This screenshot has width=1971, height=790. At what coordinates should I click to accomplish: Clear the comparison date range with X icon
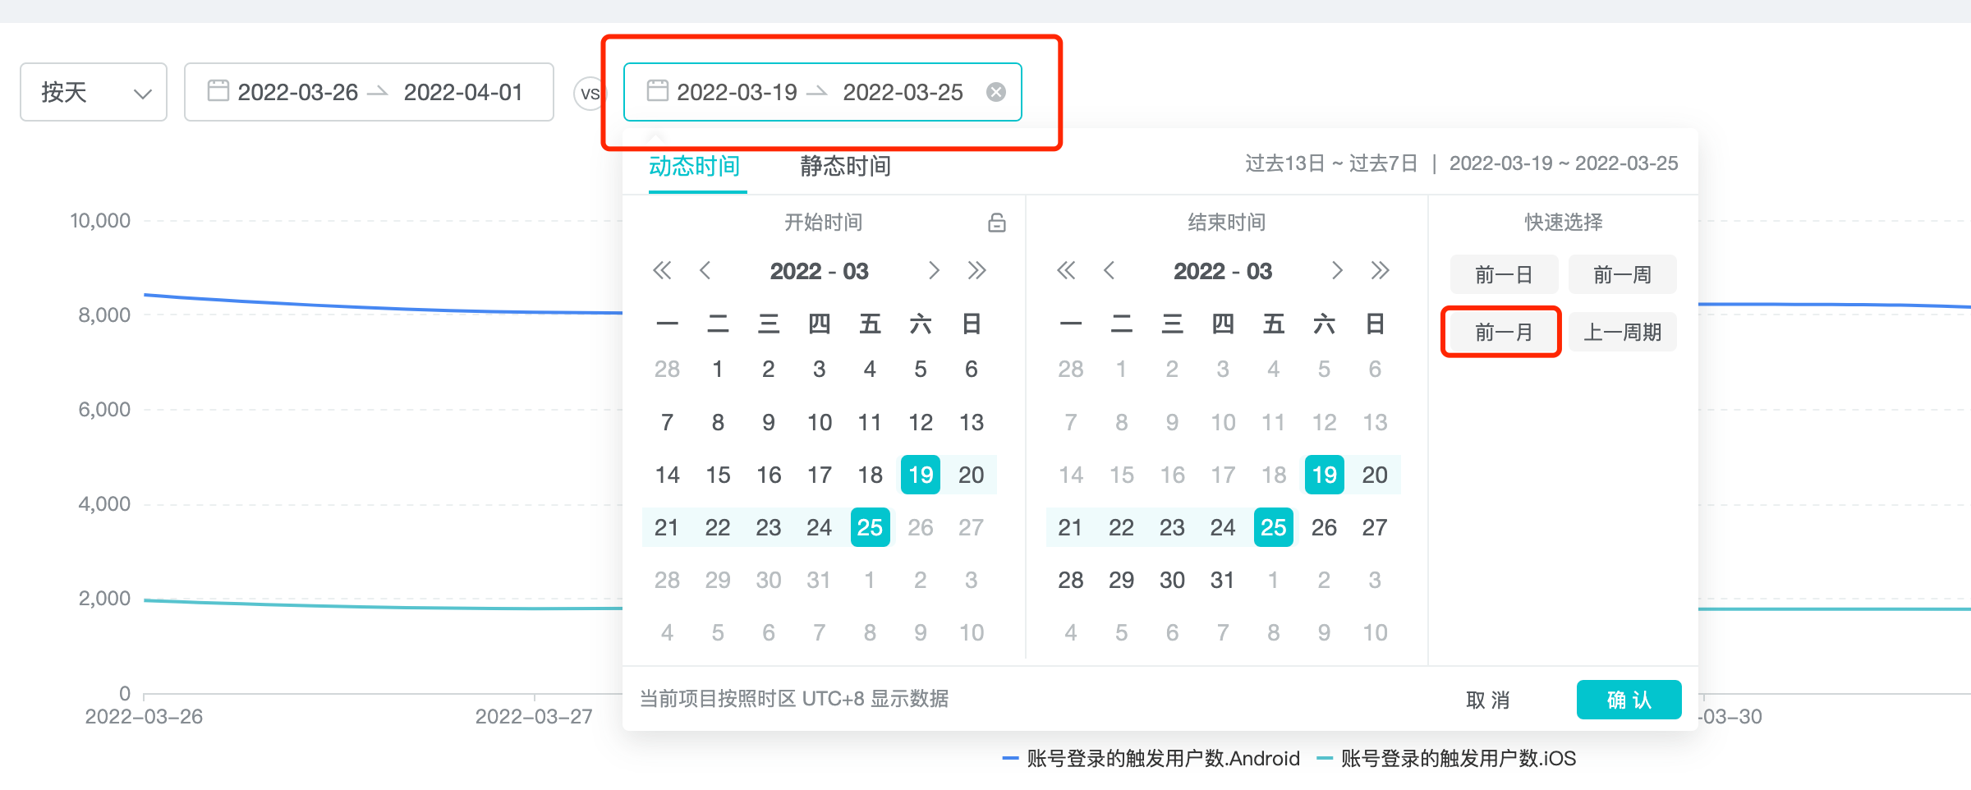tap(995, 92)
